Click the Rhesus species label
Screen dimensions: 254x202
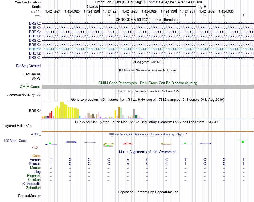pos(35,164)
